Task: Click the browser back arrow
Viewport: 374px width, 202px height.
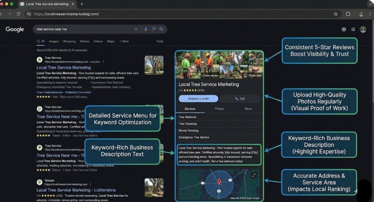Action: (1, 14)
